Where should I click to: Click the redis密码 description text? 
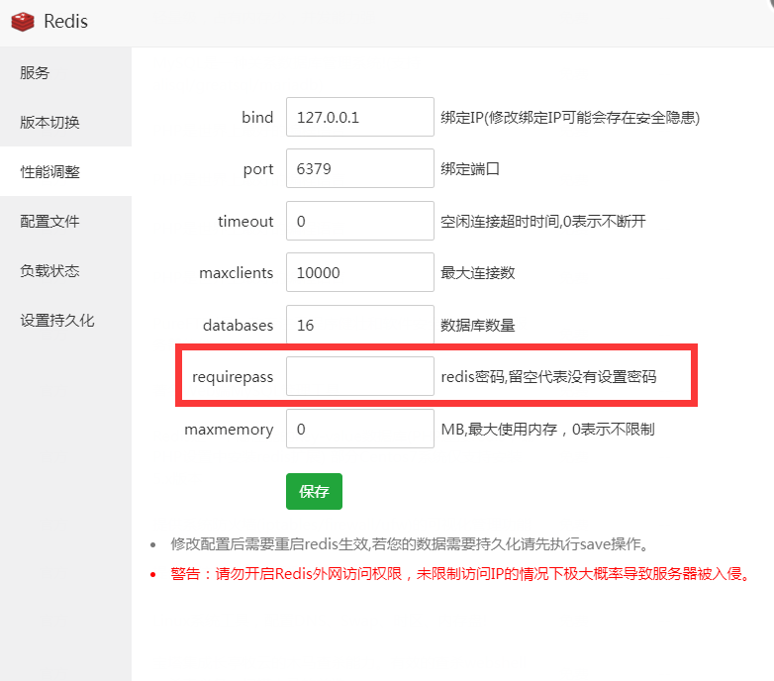coord(548,377)
